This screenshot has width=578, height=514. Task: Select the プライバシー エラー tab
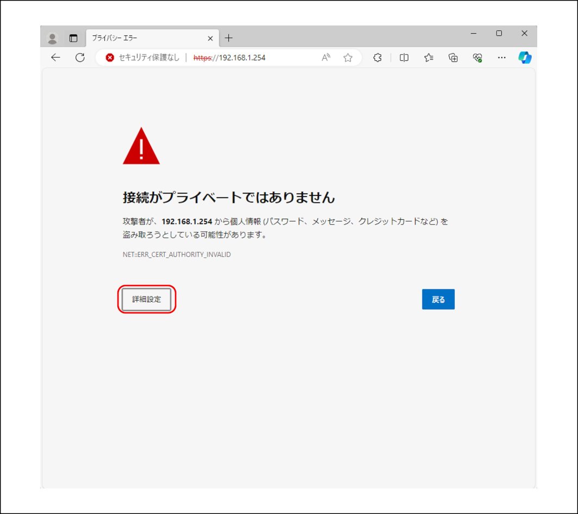[x=153, y=38]
